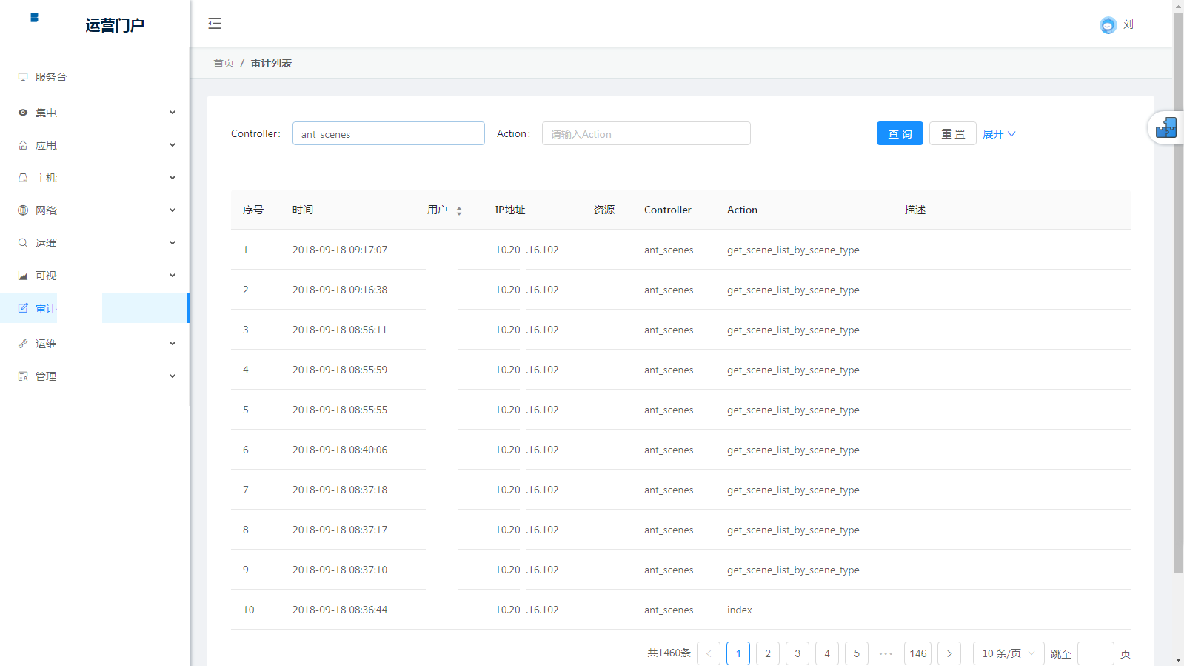Screen dimensions: 1184x666
Task: Expand the 主机 menu chevron
Action: pyautogui.click(x=173, y=178)
